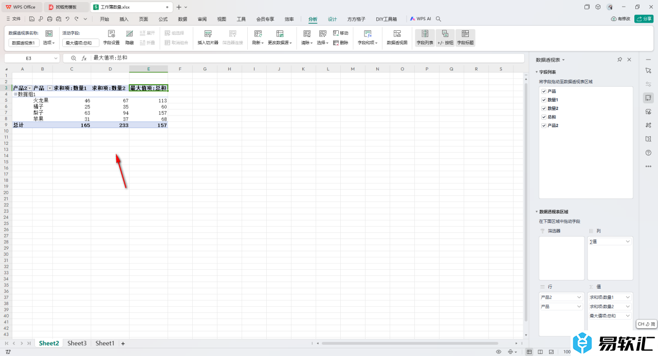
Task: Uncheck the 总和 field checkbox
Action: coord(544,117)
